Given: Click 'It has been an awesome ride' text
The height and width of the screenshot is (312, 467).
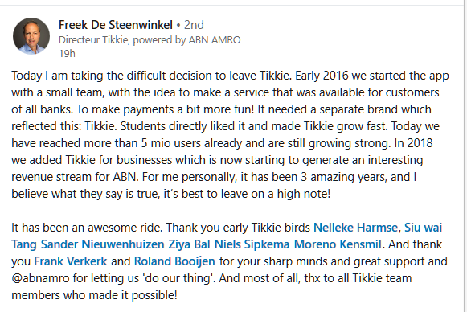Looking at the screenshot, I should [x=87, y=228].
